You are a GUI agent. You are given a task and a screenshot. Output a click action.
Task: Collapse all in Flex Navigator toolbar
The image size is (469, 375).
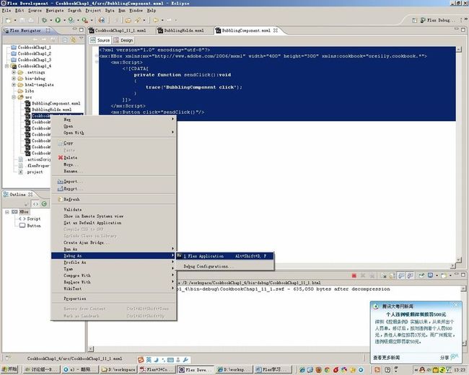pos(65,40)
